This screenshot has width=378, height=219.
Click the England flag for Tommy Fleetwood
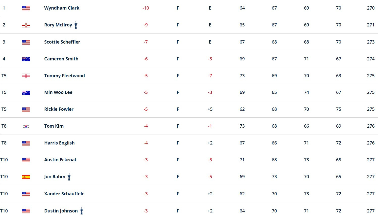point(26,76)
